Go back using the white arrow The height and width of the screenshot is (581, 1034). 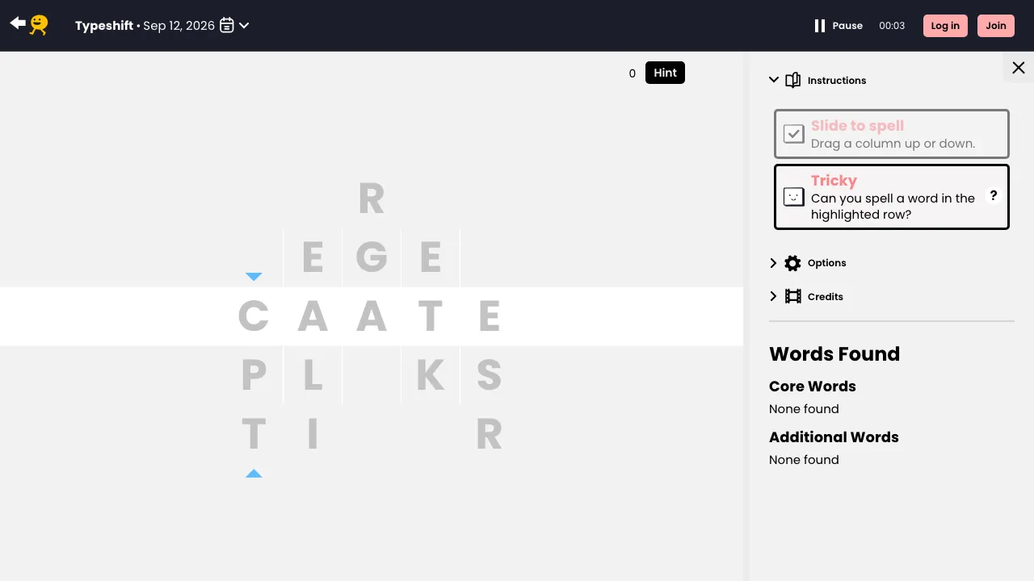(18, 23)
